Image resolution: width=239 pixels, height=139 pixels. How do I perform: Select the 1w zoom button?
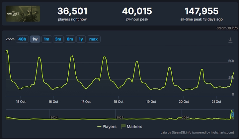(35, 39)
